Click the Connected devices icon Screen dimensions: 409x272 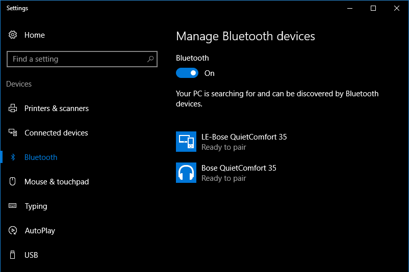click(x=13, y=132)
